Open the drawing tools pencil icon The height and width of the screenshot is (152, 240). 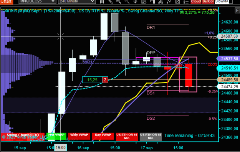point(110,2)
